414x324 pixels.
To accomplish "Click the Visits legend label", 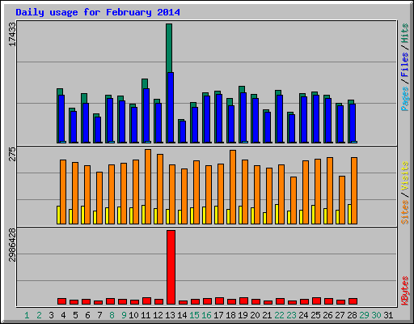I will point(404,176).
